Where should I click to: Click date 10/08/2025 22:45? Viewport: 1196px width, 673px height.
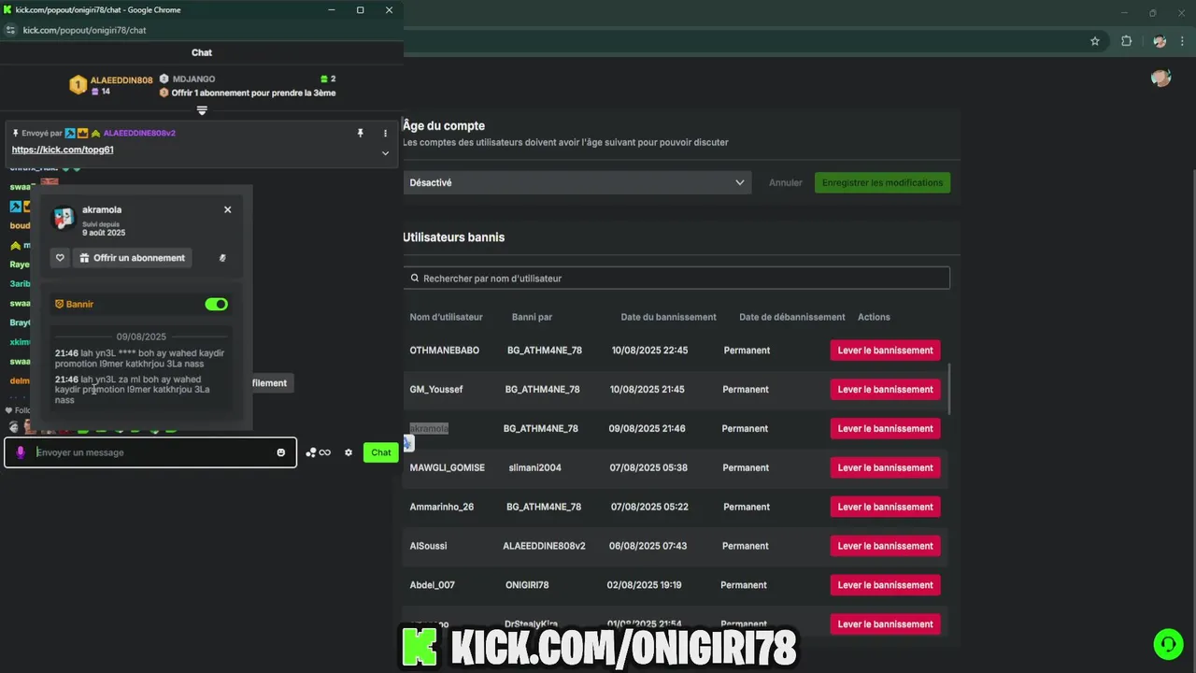(x=649, y=351)
